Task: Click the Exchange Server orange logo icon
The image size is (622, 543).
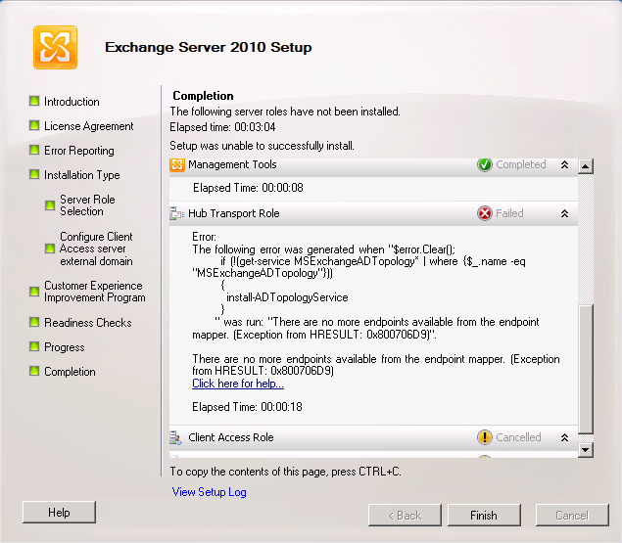Action: coord(55,48)
